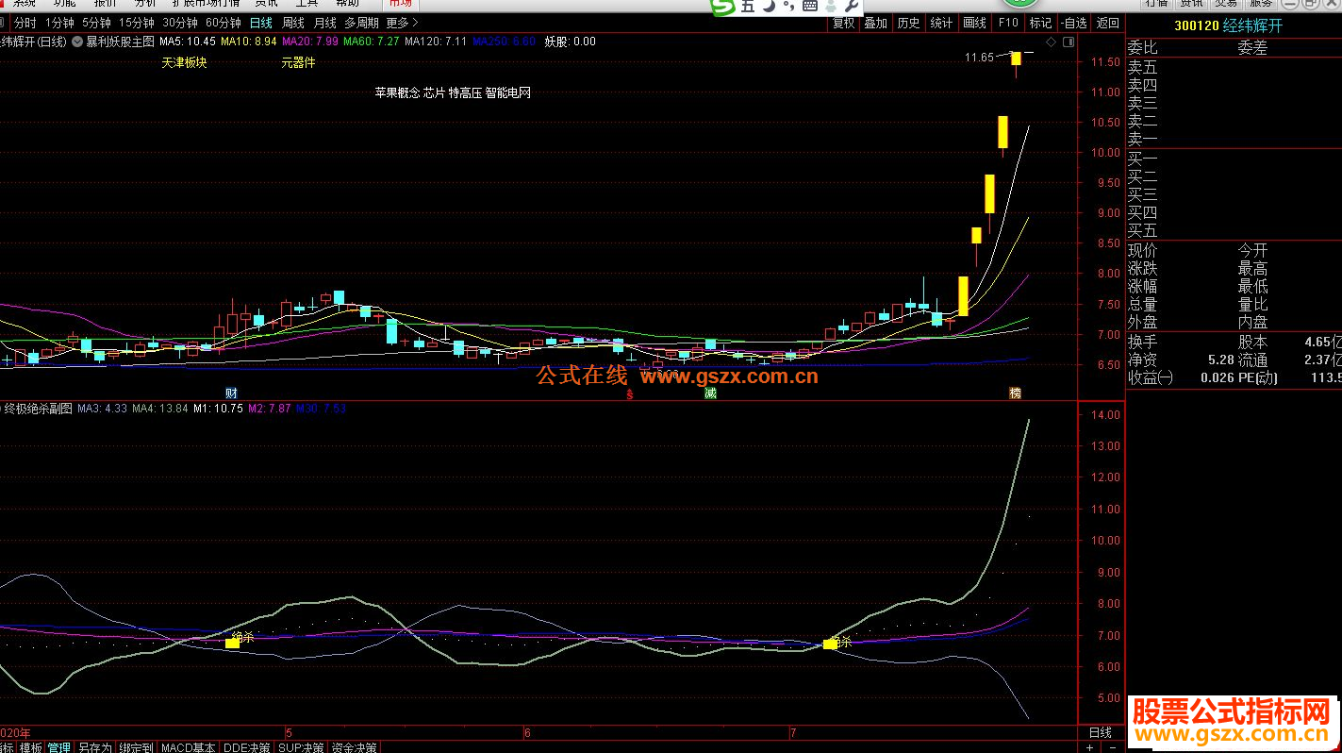1342x753 pixels.
Task: Click the 画线 drawing button
Action: coord(975,23)
